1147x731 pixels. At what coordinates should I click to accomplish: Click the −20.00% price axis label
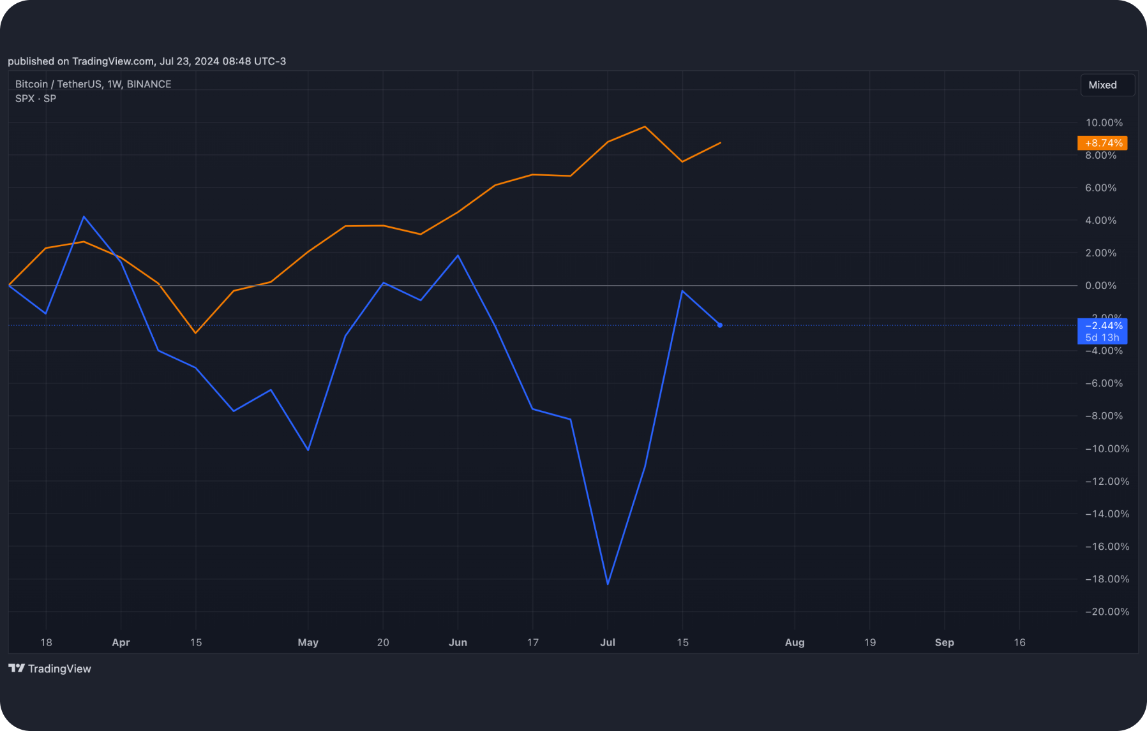point(1107,611)
